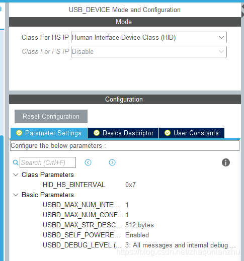This screenshot has height=261, width=244.
Task: Go to next search result arrow
Action: coord(112,162)
